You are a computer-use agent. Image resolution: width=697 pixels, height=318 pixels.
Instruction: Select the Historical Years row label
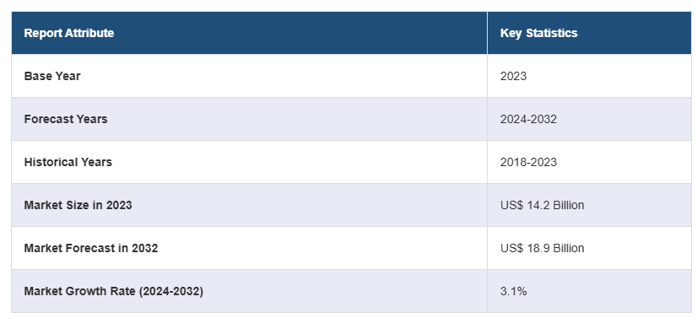(x=68, y=162)
